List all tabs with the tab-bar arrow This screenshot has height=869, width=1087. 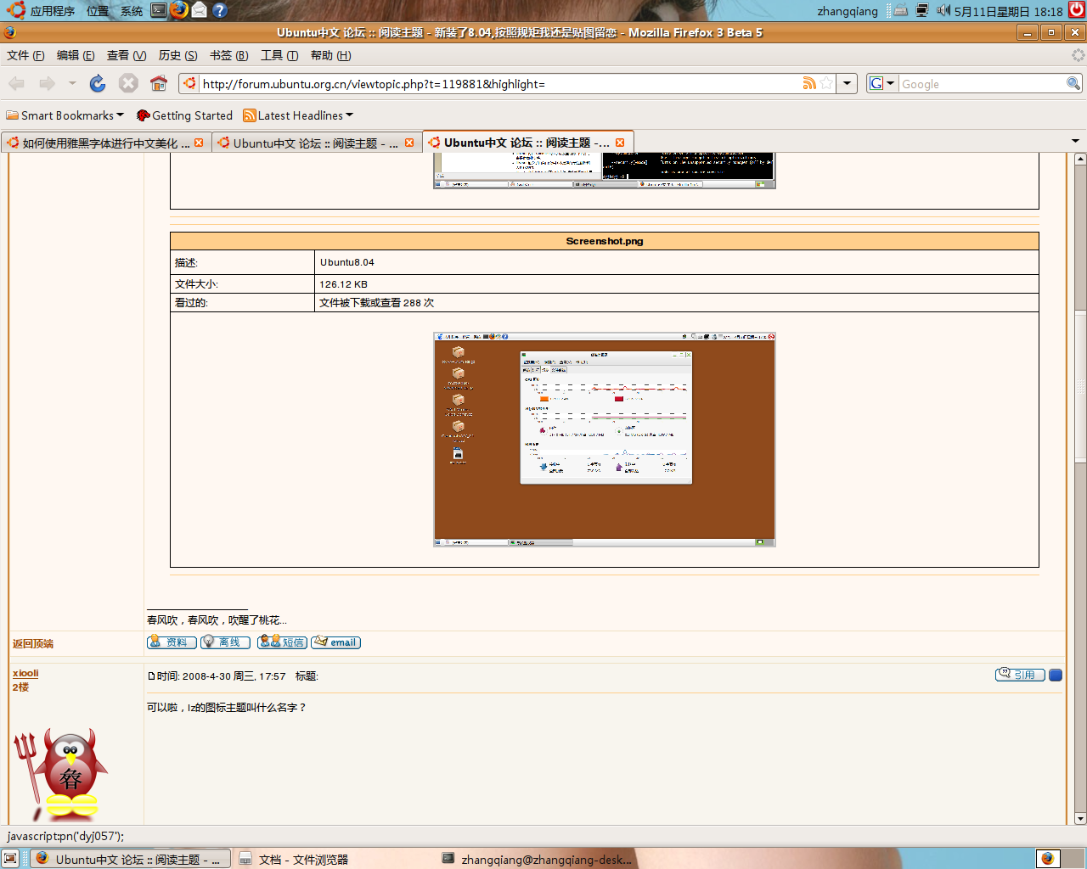[1075, 141]
